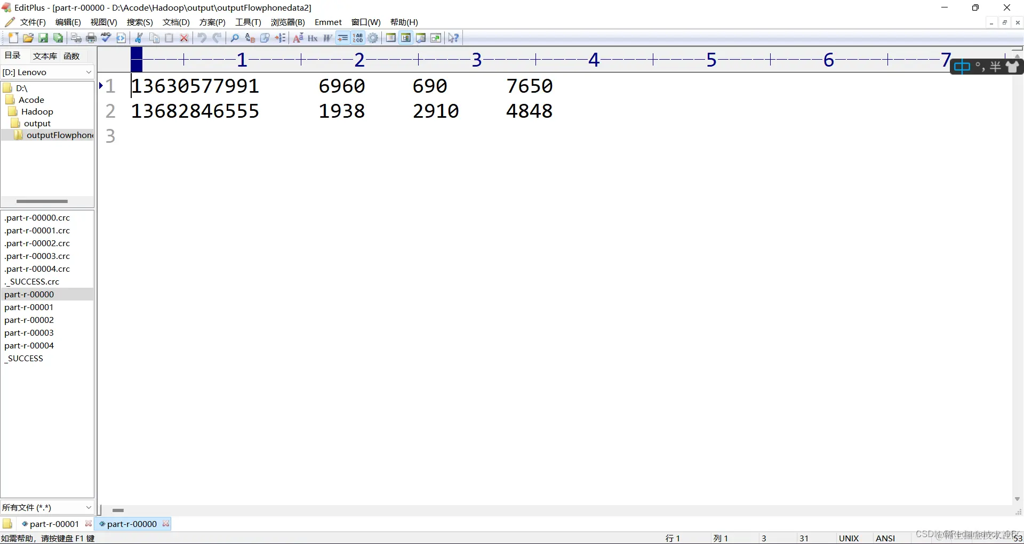Click the Cut scissors icon
The image size is (1024, 544).
click(139, 38)
